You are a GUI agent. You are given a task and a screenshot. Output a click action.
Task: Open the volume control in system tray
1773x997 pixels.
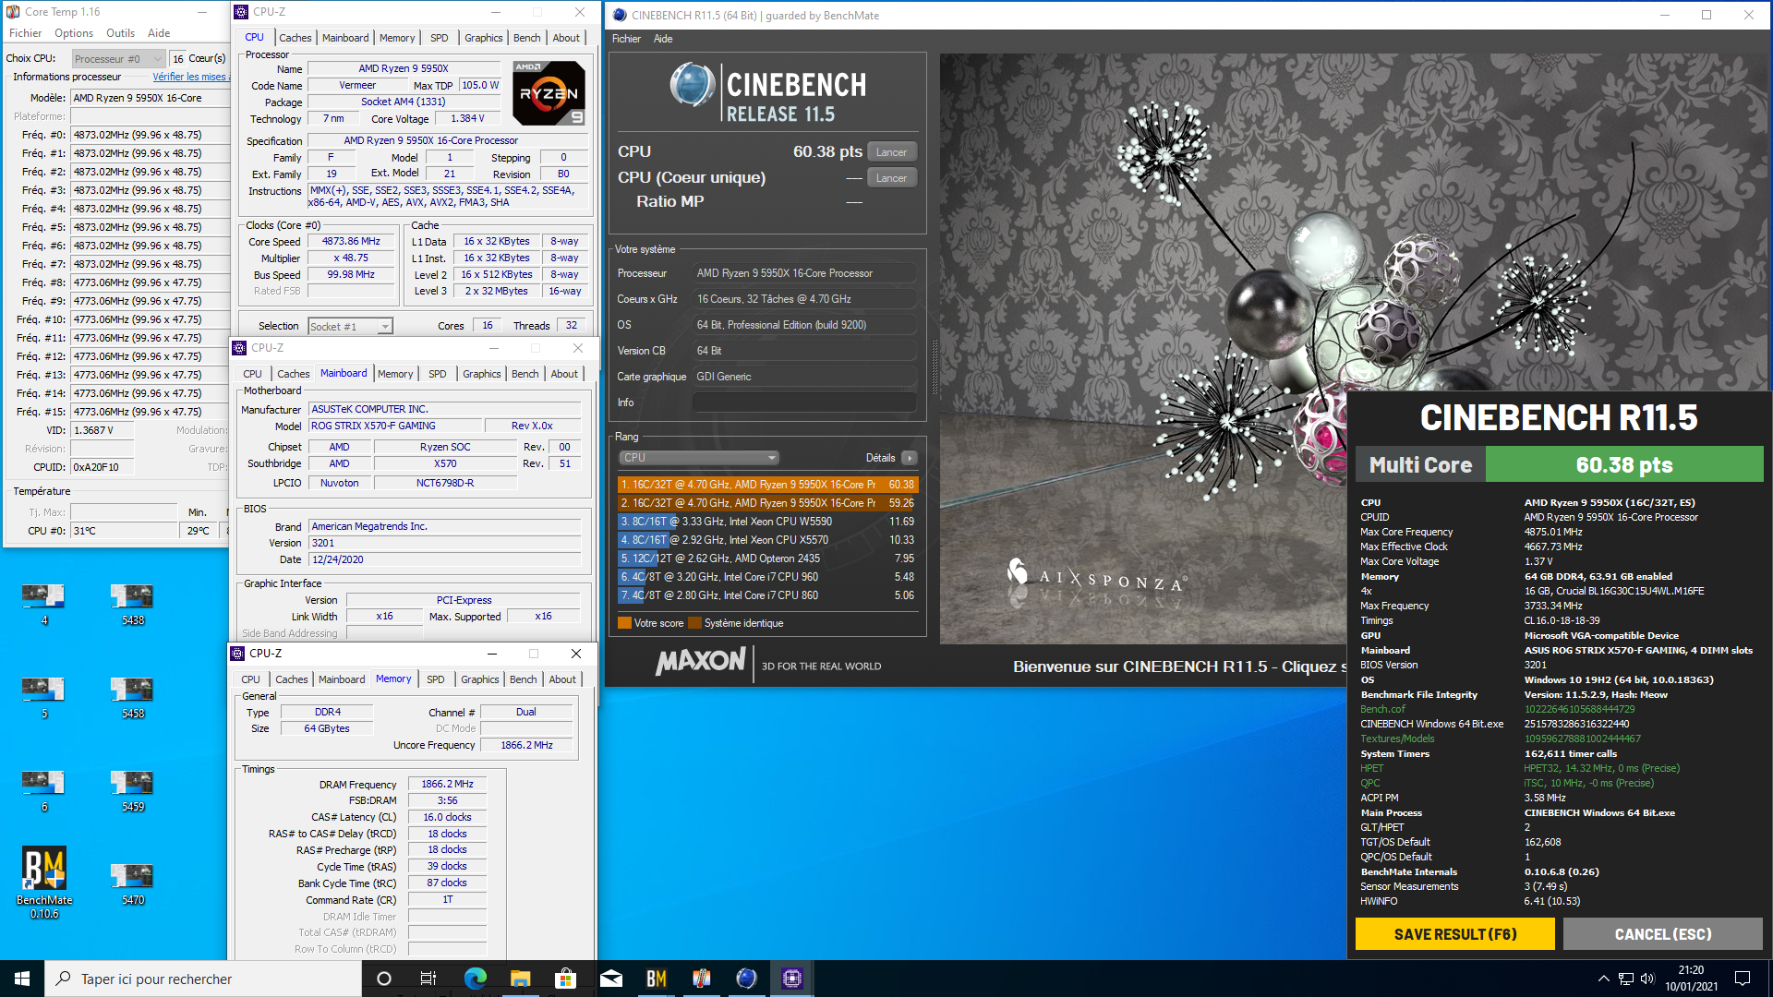[x=1648, y=979]
